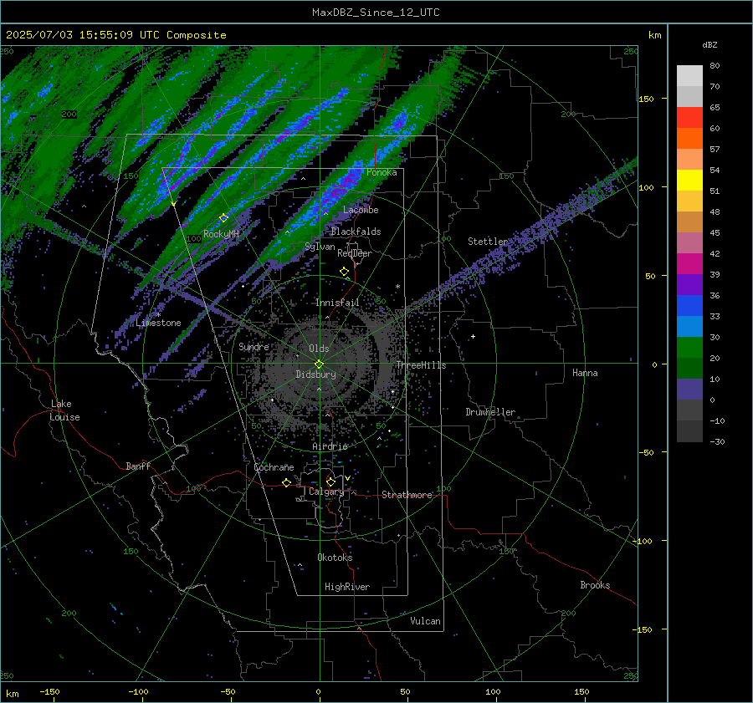This screenshot has height=703, width=753.
Task: Click the Sundre label
Action: tap(254, 346)
